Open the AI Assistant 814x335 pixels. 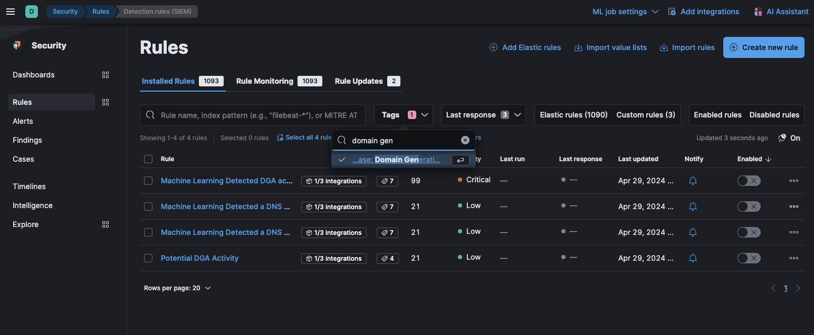781,11
